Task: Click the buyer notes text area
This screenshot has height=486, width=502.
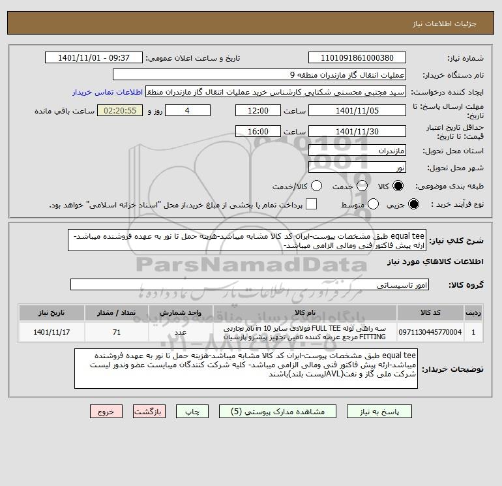Action: (x=246, y=369)
